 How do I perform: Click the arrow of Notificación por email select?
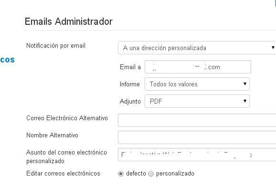click(x=273, y=48)
